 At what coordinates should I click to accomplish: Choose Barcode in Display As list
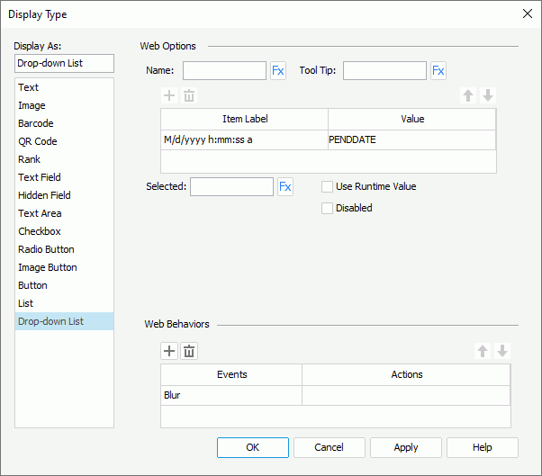[x=64, y=123]
